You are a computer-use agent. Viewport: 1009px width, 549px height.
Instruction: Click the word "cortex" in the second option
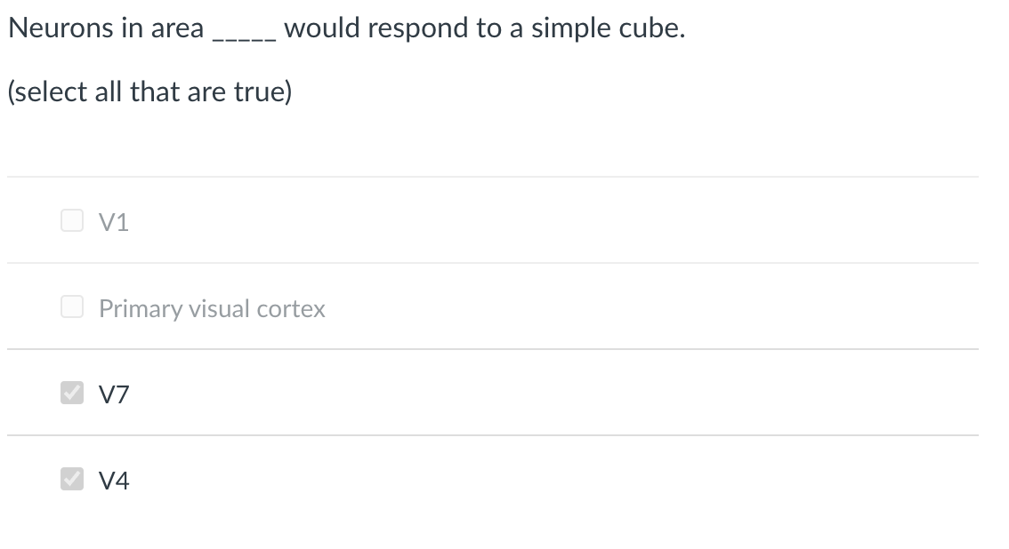tap(291, 309)
